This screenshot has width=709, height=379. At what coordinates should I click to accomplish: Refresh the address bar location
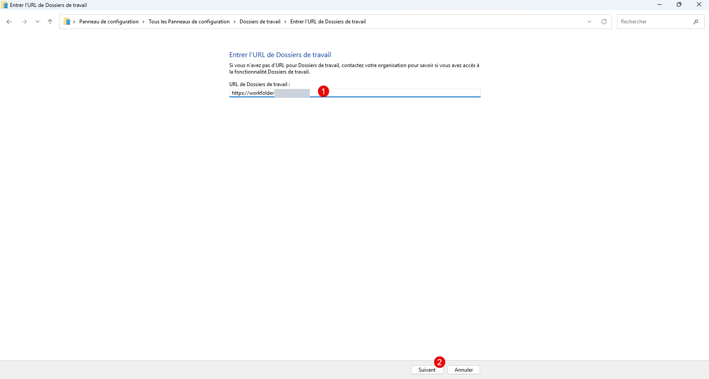tap(604, 22)
